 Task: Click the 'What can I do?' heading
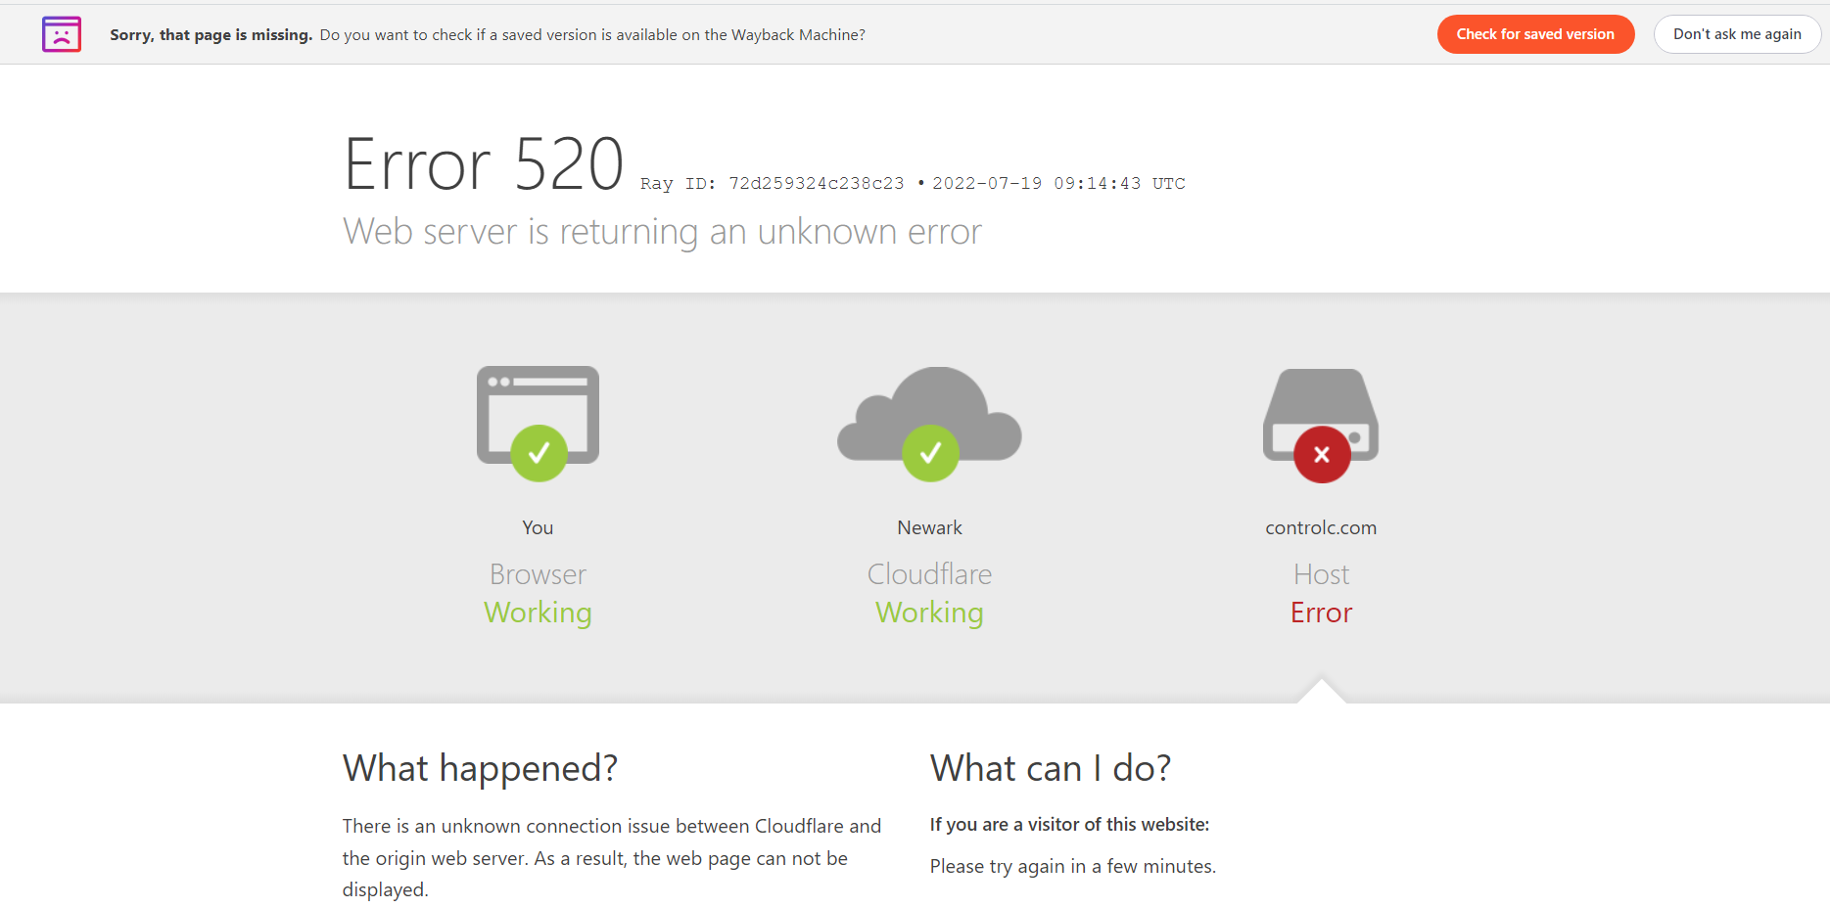(x=1050, y=769)
